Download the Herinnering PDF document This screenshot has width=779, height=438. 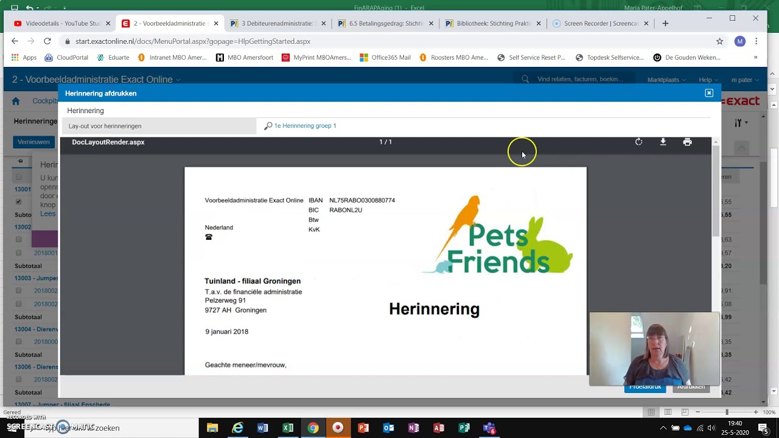click(663, 142)
